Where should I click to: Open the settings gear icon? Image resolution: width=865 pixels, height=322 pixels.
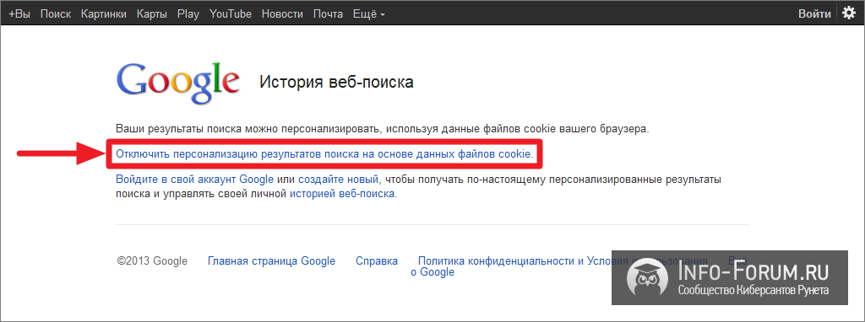pos(848,13)
